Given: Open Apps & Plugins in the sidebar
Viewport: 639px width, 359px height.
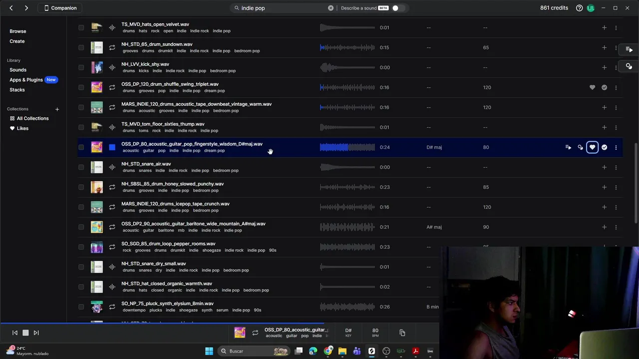Looking at the screenshot, I should pyautogui.click(x=26, y=80).
